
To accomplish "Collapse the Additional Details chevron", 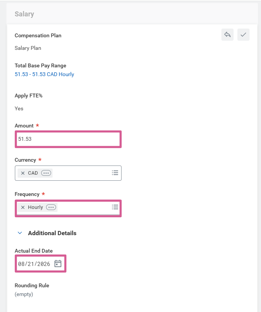I will pos(20,233).
